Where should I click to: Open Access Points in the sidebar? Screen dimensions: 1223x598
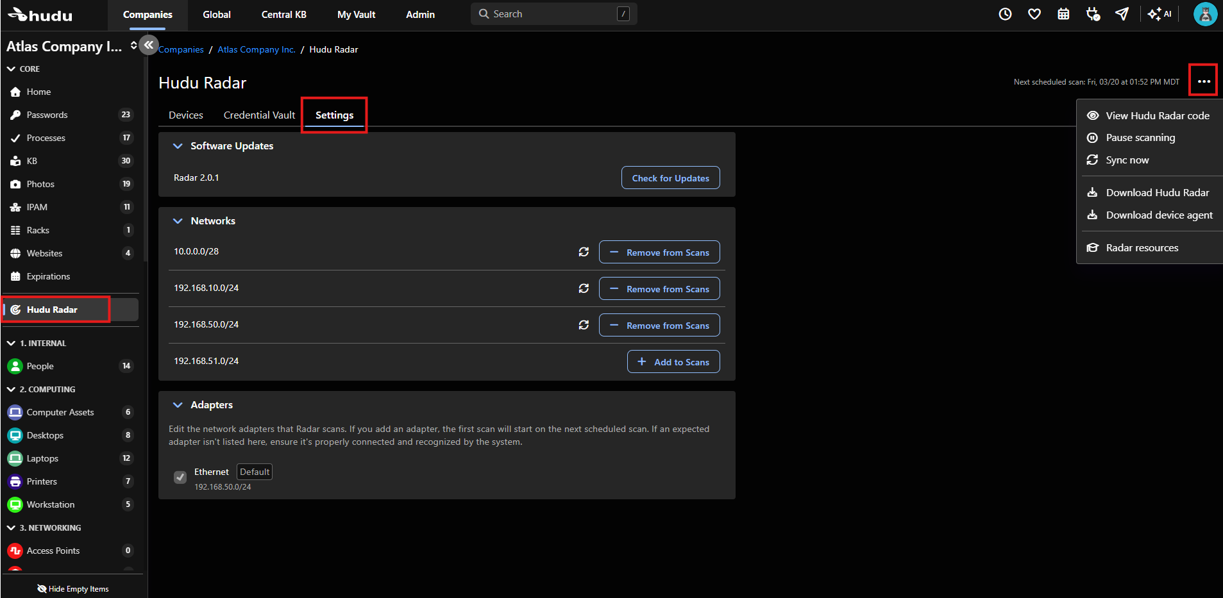pos(71,551)
